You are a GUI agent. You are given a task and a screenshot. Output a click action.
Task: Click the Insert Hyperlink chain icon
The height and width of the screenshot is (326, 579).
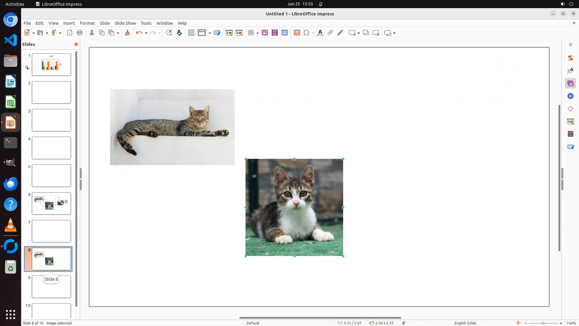click(330, 33)
